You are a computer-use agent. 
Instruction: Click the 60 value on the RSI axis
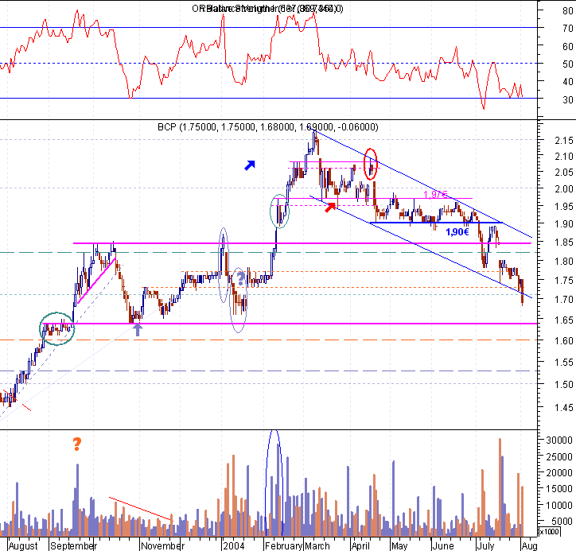click(567, 46)
